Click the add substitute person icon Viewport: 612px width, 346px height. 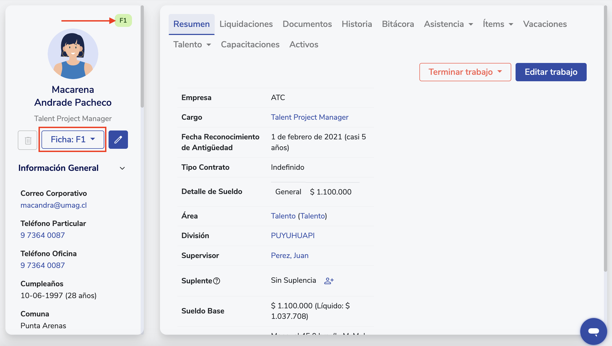click(329, 281)
